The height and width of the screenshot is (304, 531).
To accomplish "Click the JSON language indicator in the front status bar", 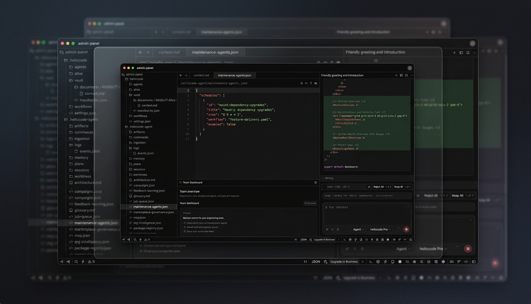I will click(303, 240).
